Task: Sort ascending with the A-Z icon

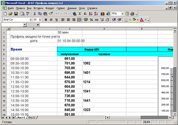Action: pos(90,14)
